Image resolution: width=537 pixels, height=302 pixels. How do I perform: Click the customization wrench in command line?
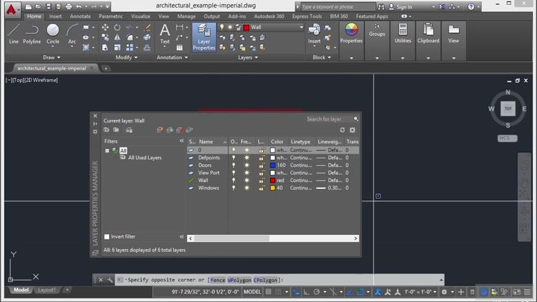[110, 280]
